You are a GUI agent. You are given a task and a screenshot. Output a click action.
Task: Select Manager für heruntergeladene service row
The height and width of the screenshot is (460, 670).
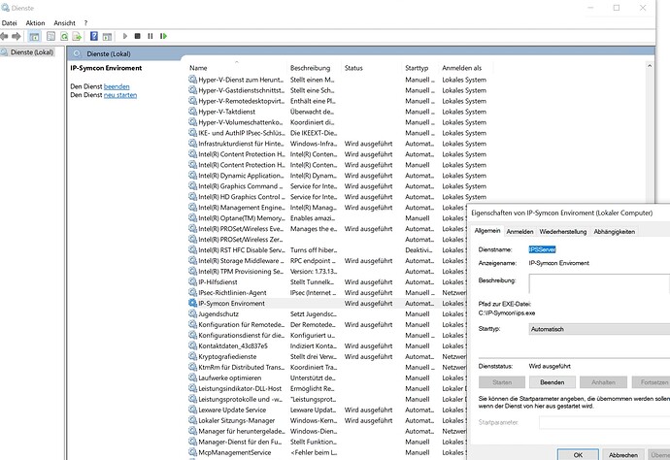point(327,431)
